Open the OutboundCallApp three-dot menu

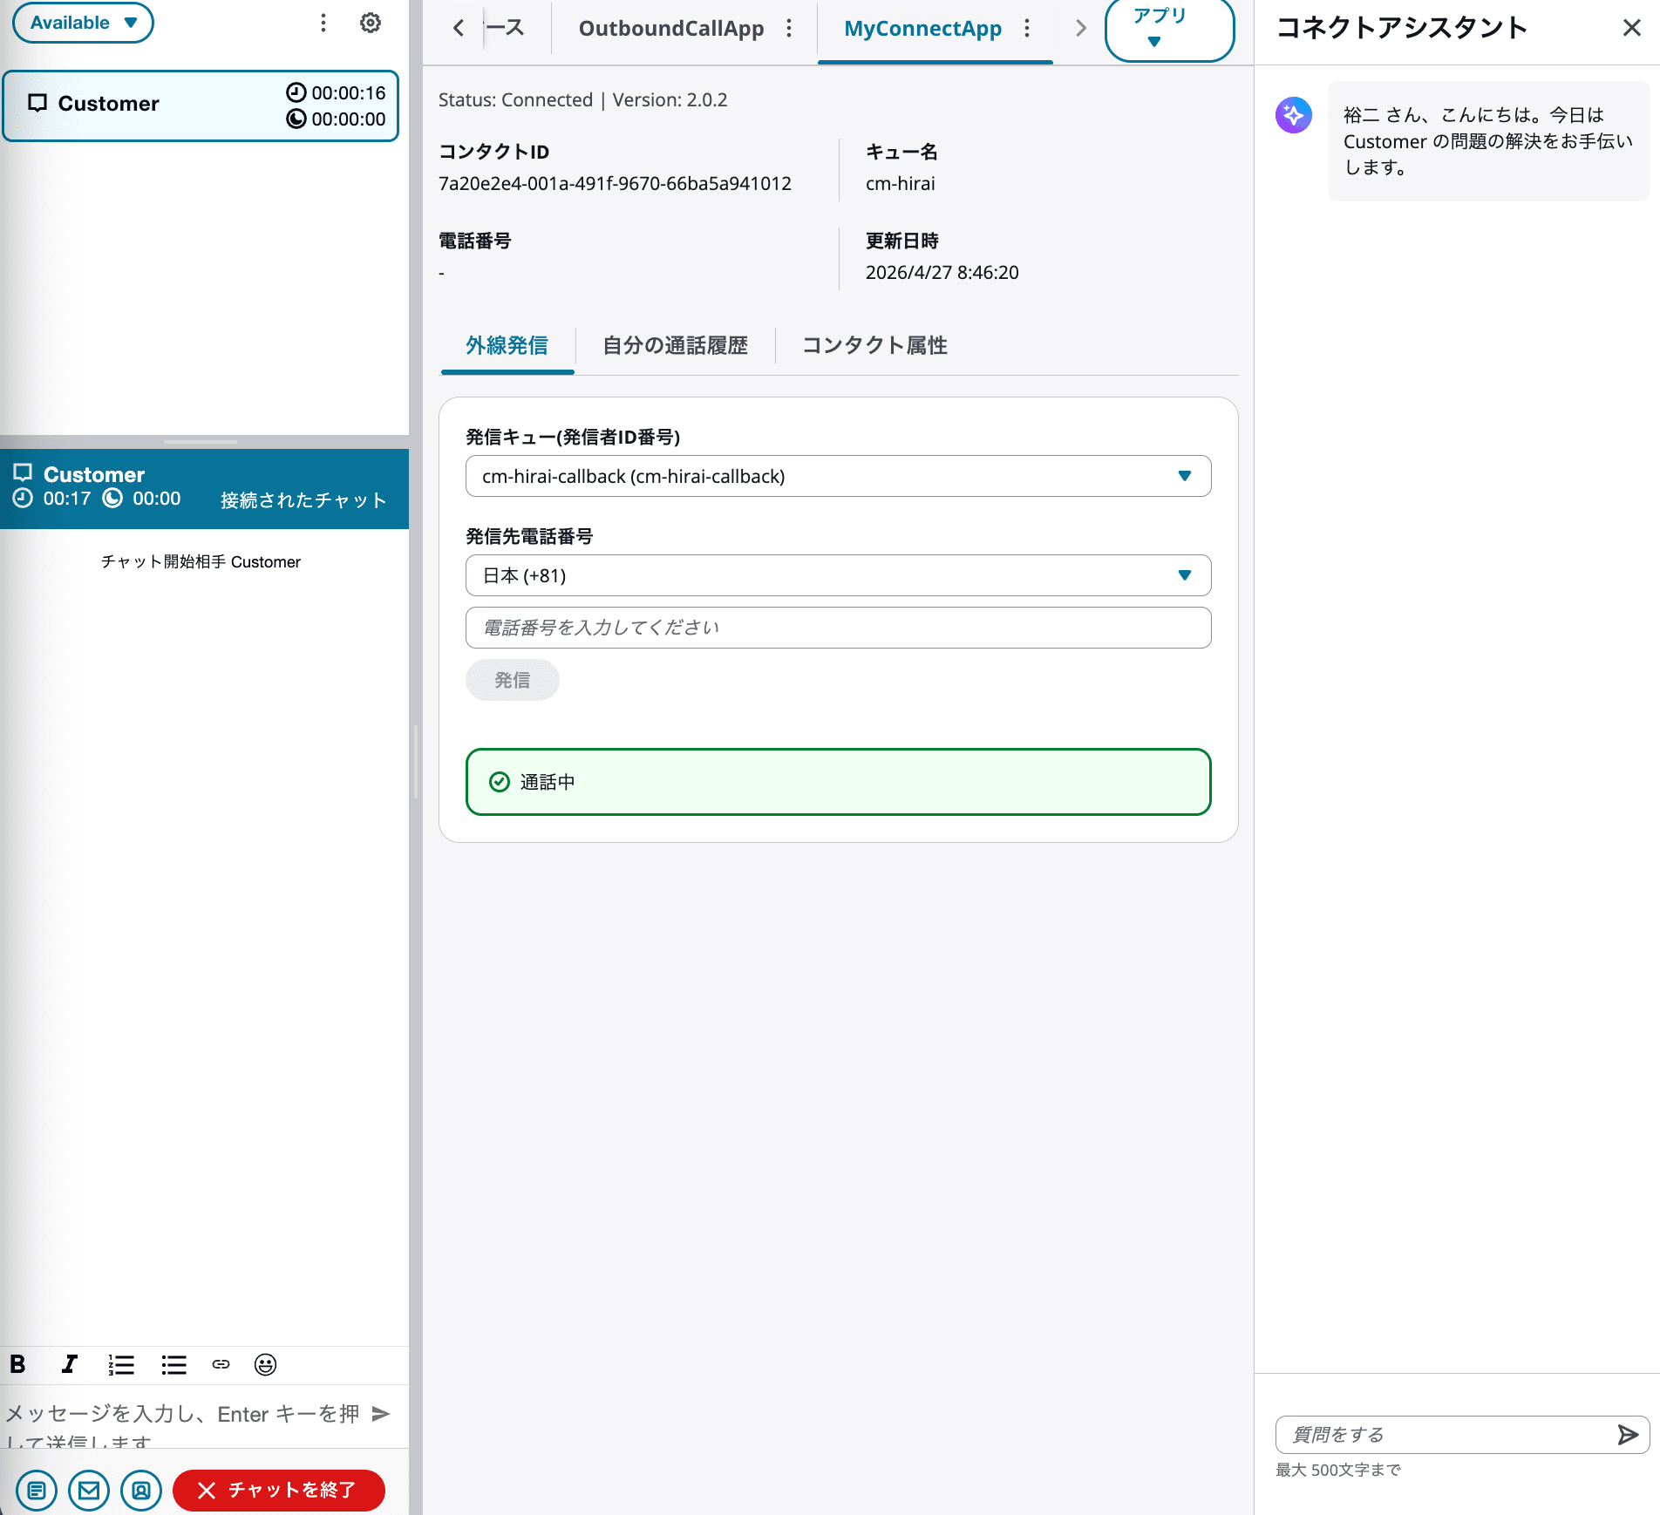click(788, 28)
